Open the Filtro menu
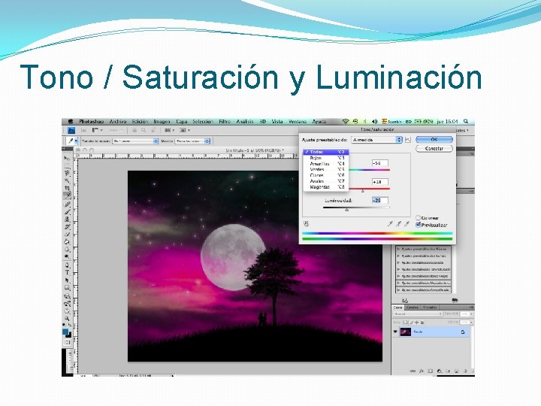 coord(225,122)
